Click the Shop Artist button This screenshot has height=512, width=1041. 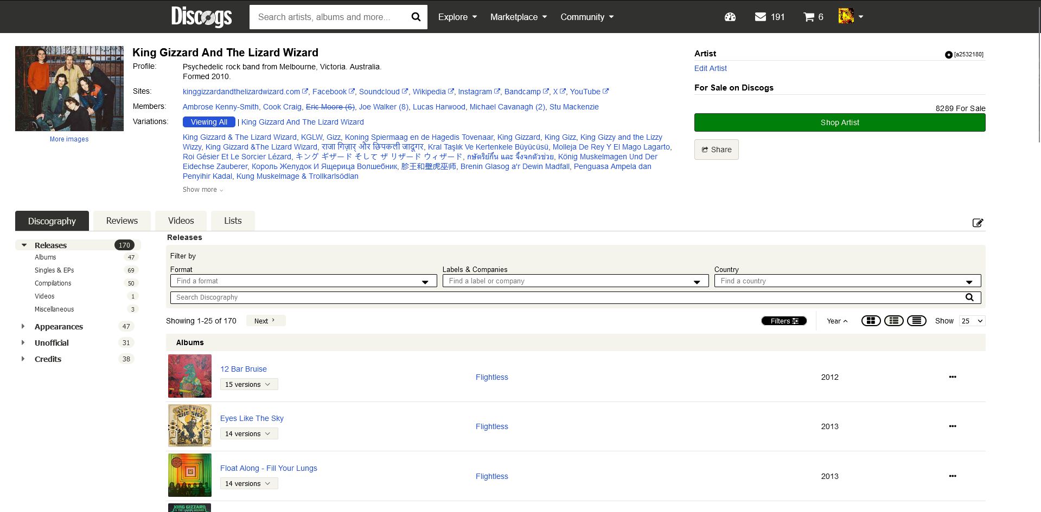pos(840,122)
